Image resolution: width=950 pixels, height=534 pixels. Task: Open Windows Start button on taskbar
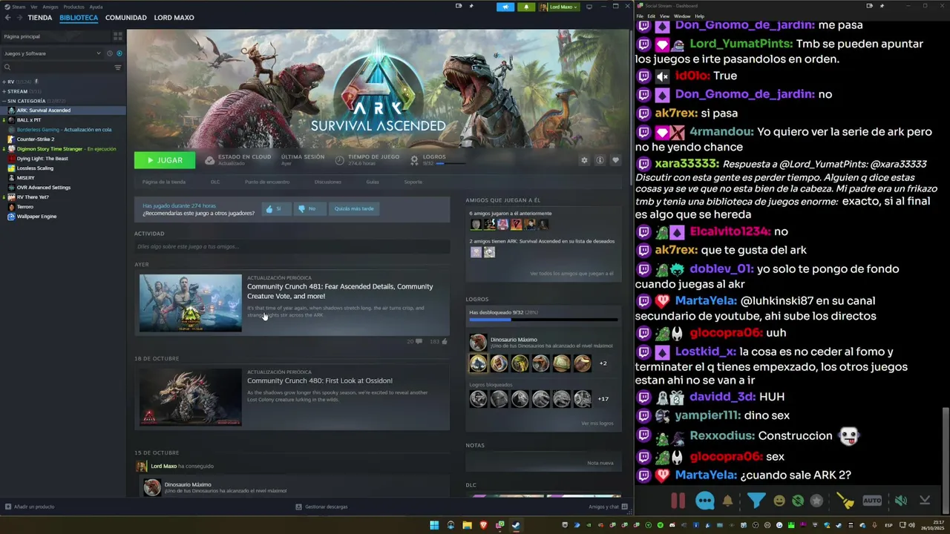[x=434, y=525]
